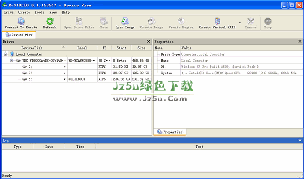The width and height of the screenshot is (304, 179).
Task: Click the Stop toolbar icon
Action: coord(268,21)
